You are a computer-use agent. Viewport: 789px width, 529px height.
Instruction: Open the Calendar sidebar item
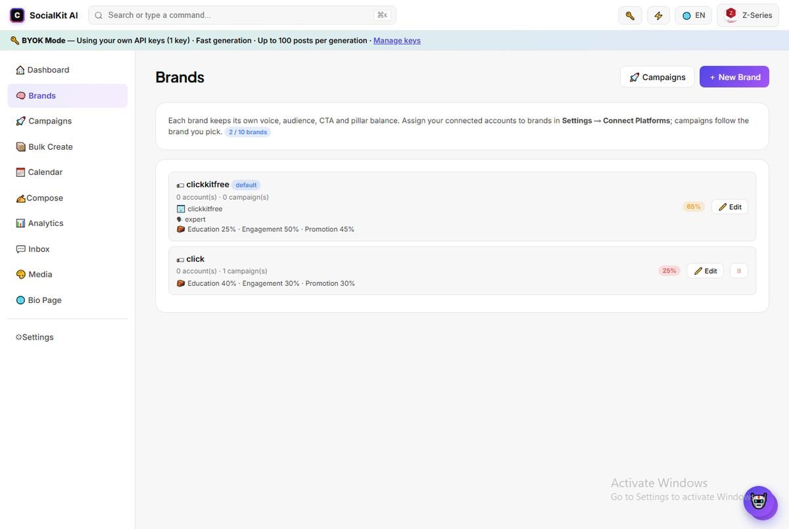(x=67, y=172)
